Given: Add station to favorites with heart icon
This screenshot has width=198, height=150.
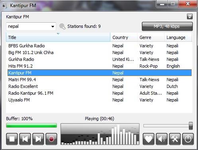Looking at the screenshot, I should pos(149,139).
